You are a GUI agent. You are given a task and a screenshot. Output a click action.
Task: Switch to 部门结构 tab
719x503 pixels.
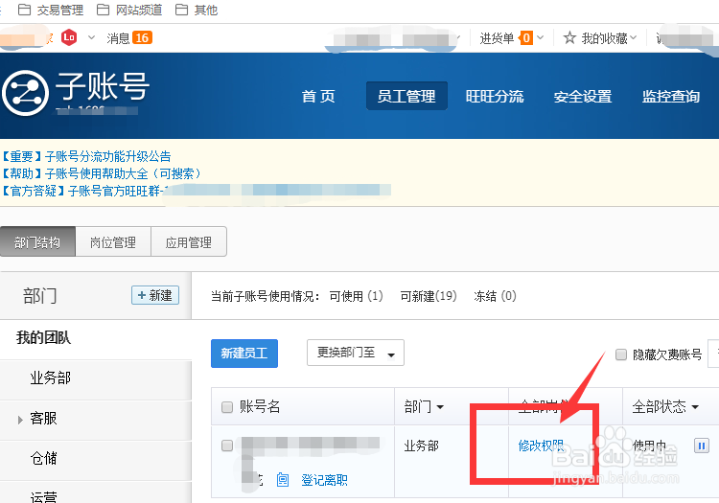[x=37, y=241]
